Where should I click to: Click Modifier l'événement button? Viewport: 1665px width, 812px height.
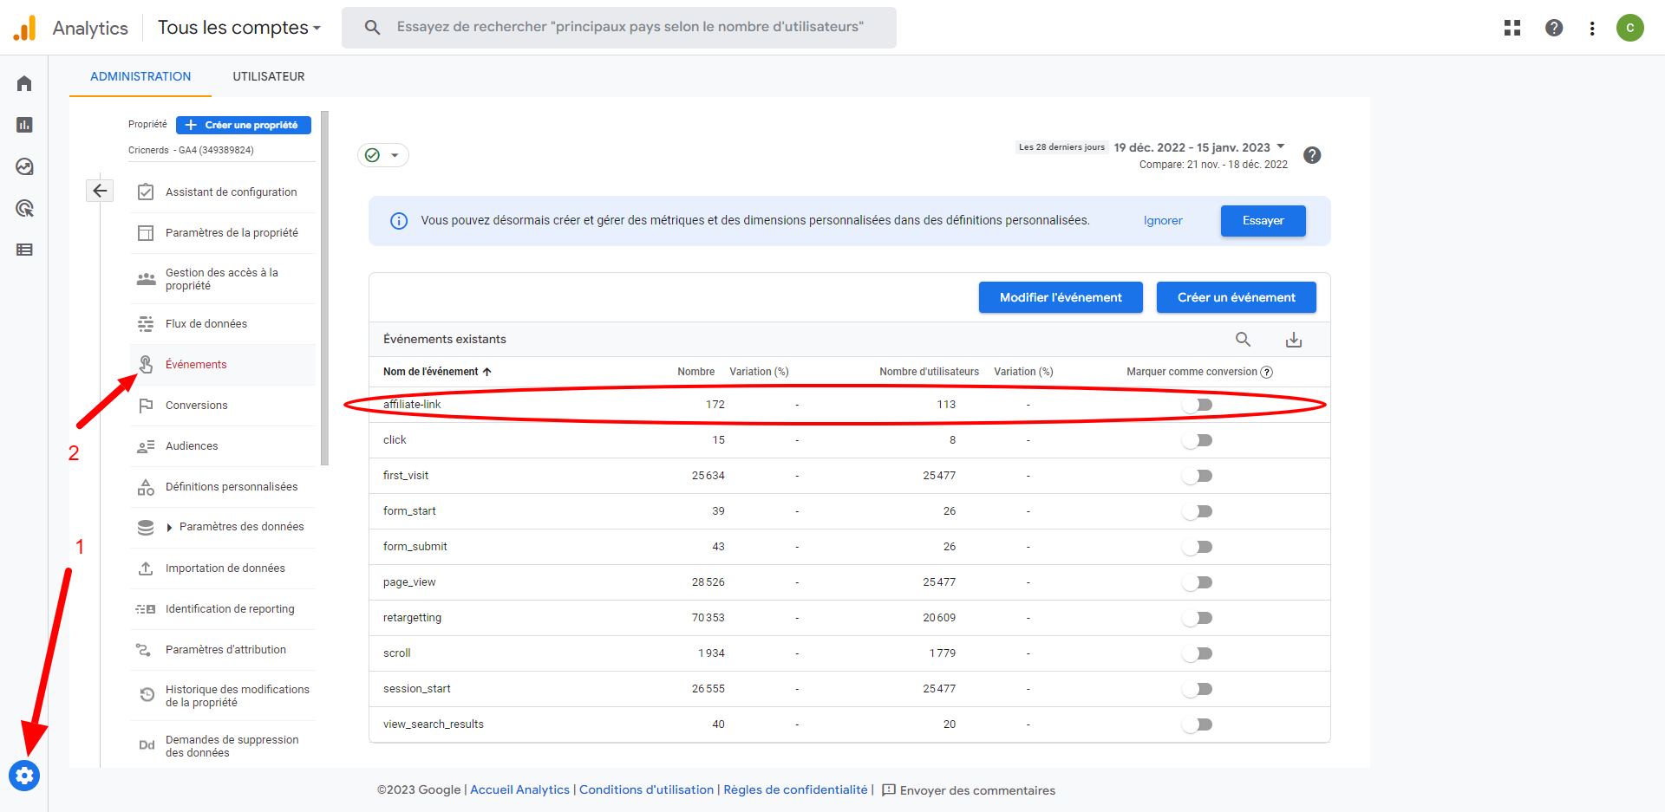[x=1061, y=297]
